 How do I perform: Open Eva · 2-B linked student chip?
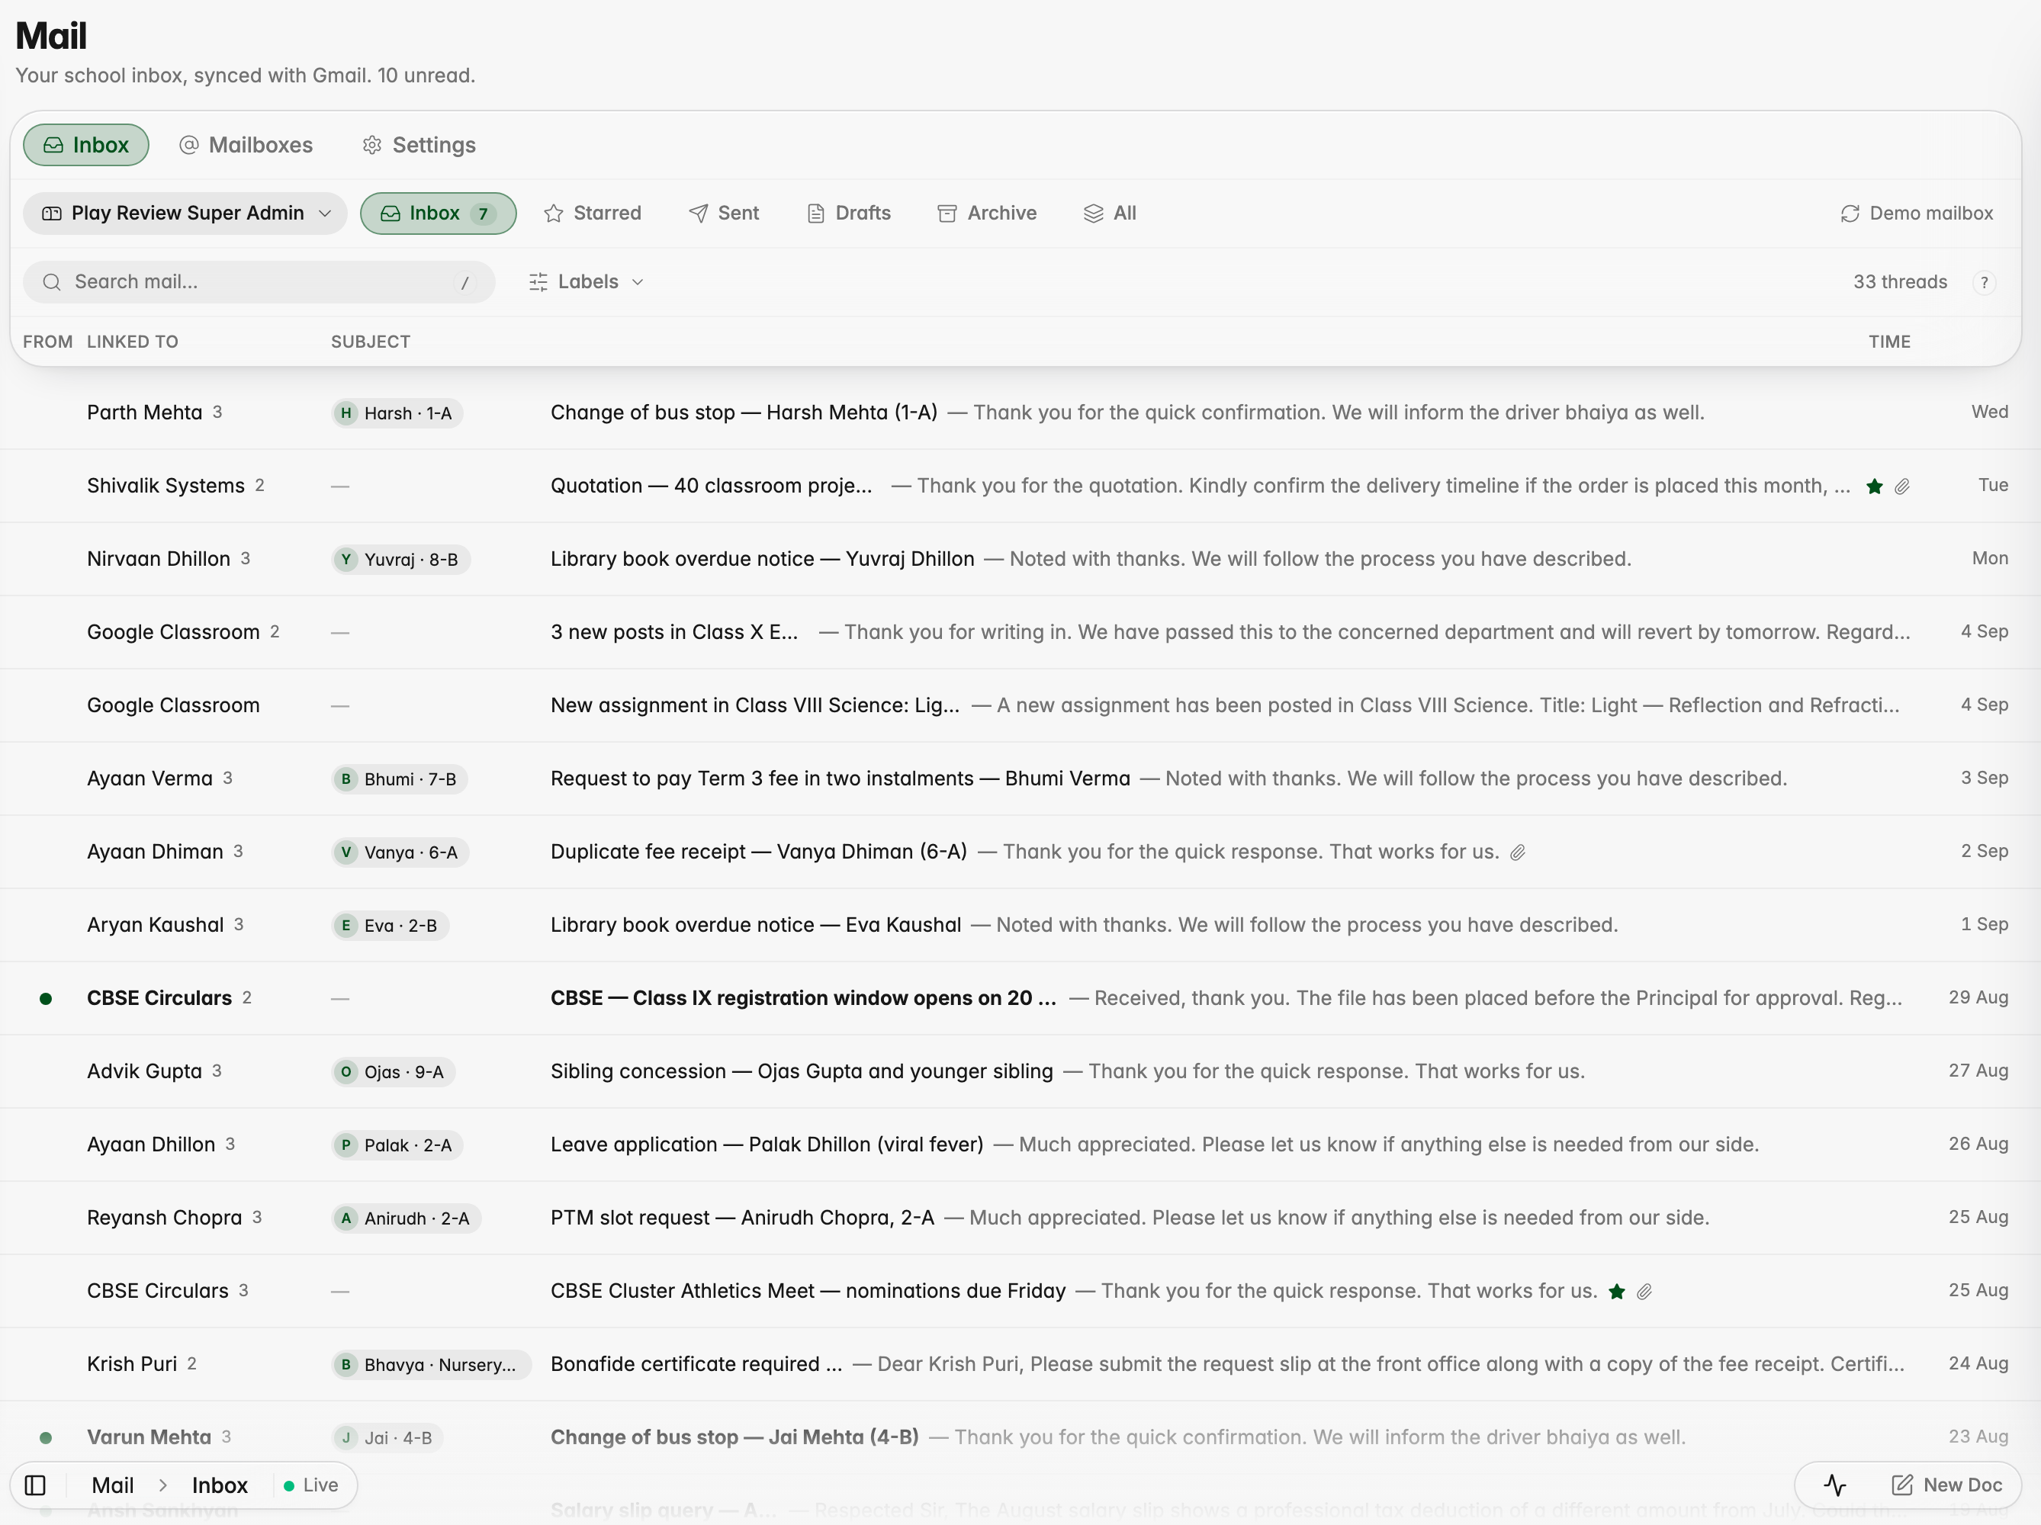(391, 926)
